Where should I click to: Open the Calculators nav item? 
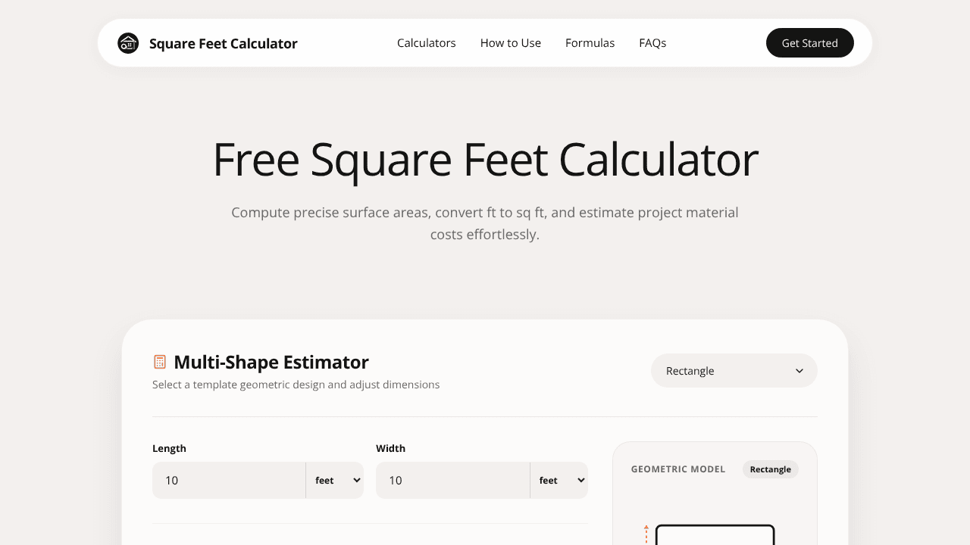click(427, 43)
